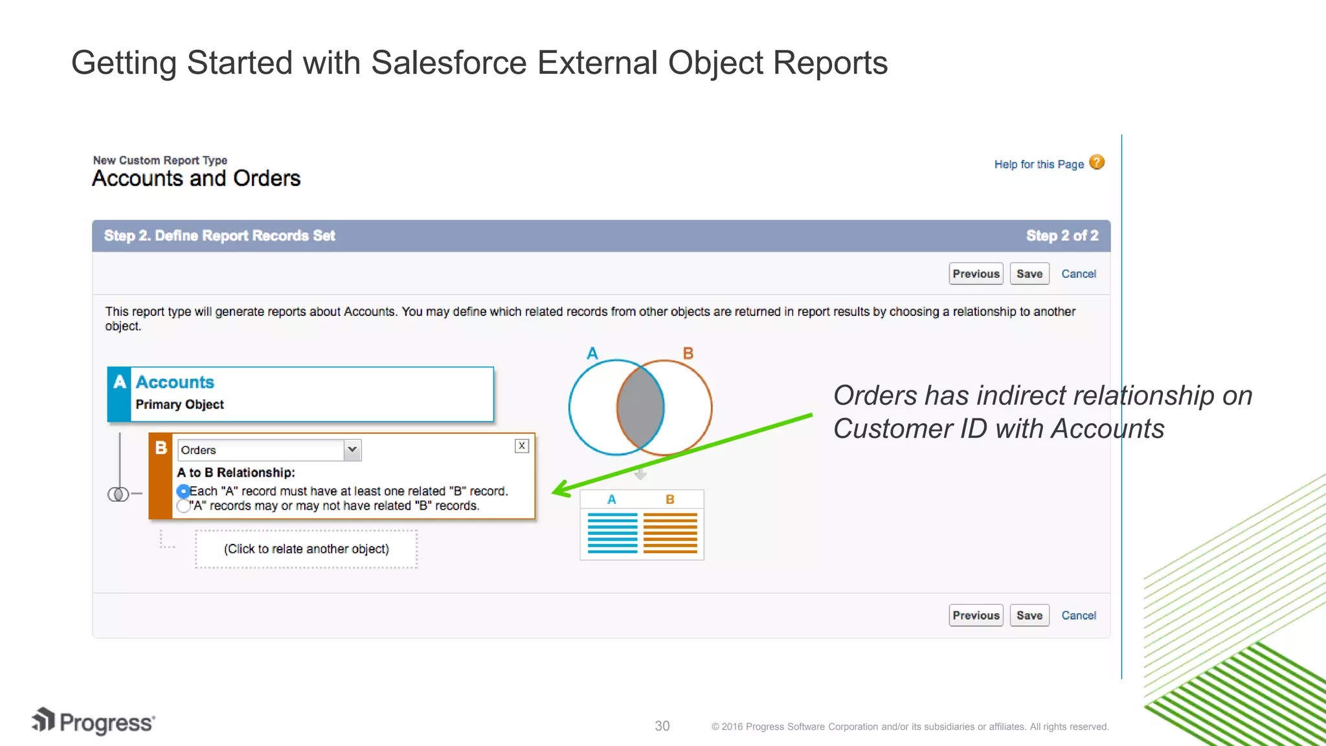
Task: Click the A and B Venn diagram
Action: 640,407
